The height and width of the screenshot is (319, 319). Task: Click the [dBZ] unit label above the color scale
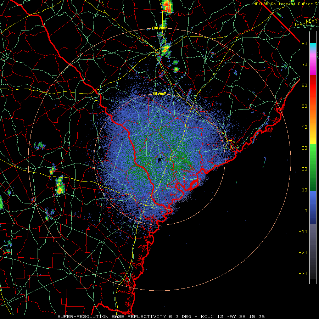[x=301, y=24]
